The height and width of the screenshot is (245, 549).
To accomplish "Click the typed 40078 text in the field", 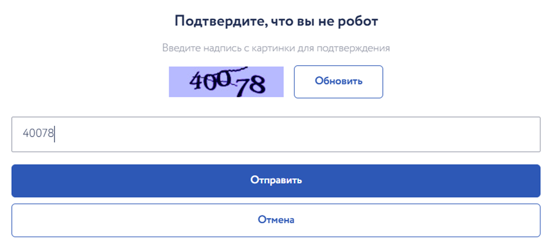I will click(38, 134).
